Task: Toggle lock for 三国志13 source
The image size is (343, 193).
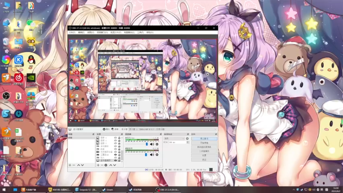Action: pos(119,155)
